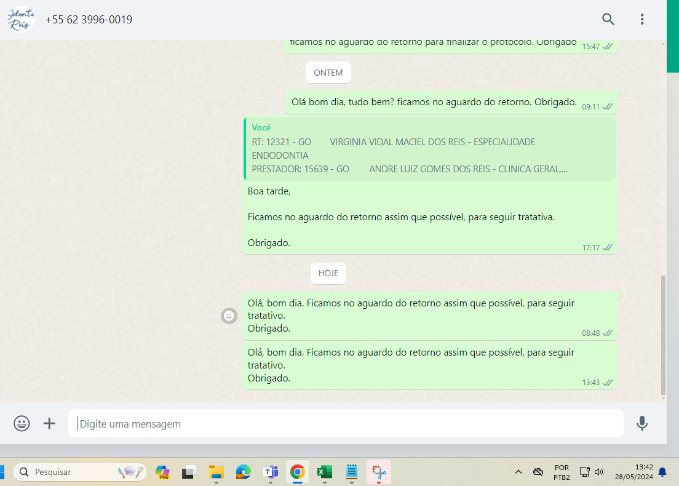Click scrollbar down arrow in chat
679x486 pixels.
(663, 398)
